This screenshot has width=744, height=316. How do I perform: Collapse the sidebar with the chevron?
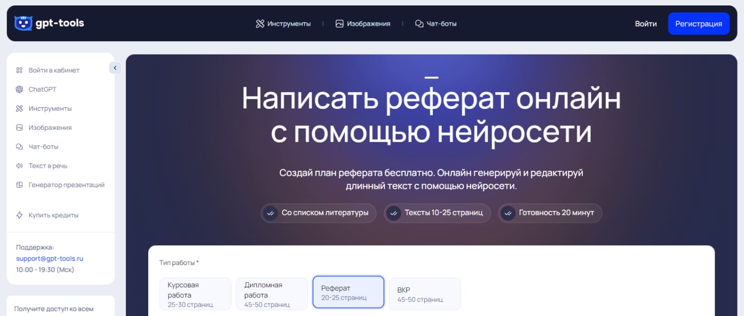tap(115, 67)
